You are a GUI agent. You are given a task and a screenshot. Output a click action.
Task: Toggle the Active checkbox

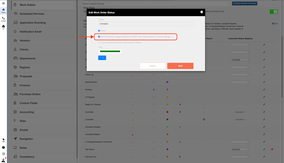point(99,31)
